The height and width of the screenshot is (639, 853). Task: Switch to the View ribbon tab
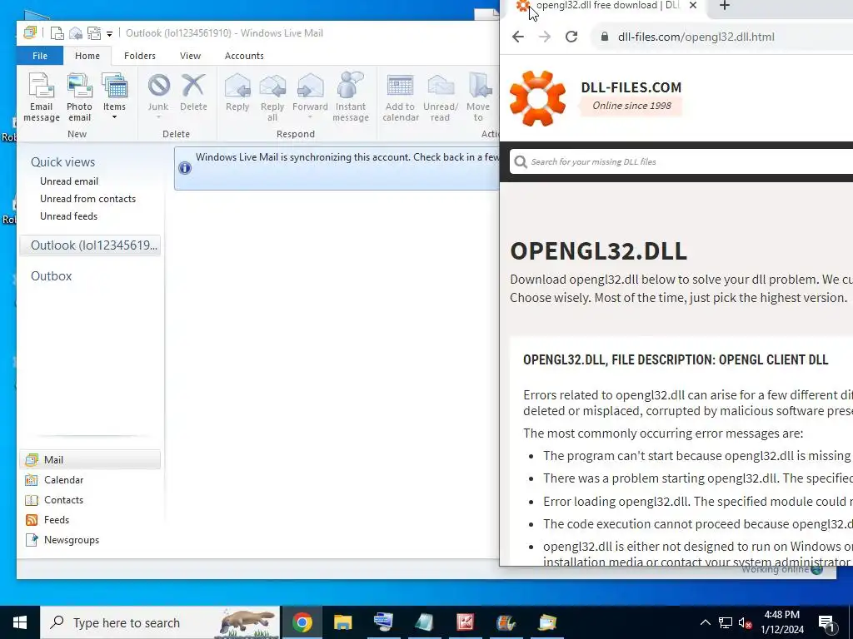point(191,56)
